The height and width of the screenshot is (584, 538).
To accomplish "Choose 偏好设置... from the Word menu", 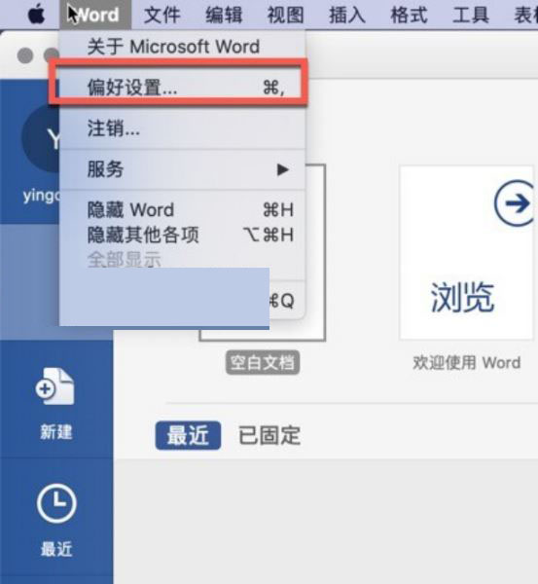I will (x=183, y=88).
